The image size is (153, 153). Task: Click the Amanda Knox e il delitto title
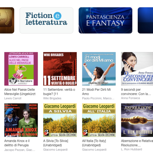(x=17, y=143)
